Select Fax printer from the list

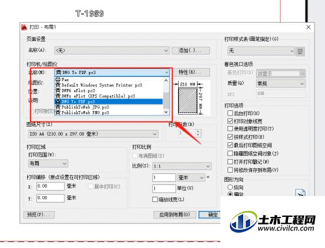click(109, 80)
